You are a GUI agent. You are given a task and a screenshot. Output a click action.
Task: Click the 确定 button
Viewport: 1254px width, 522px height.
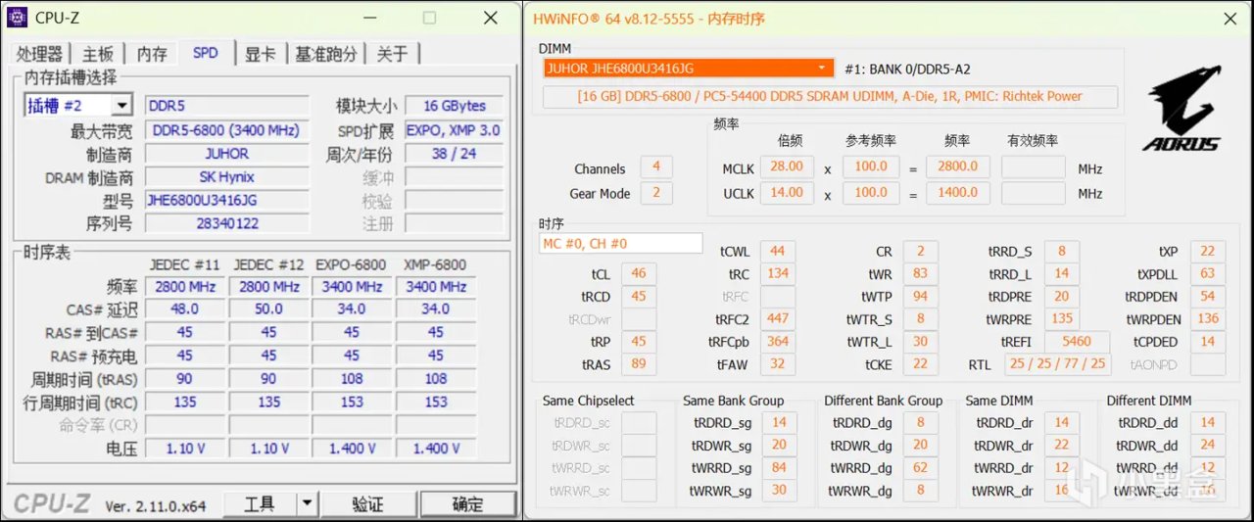pos(467,503)
